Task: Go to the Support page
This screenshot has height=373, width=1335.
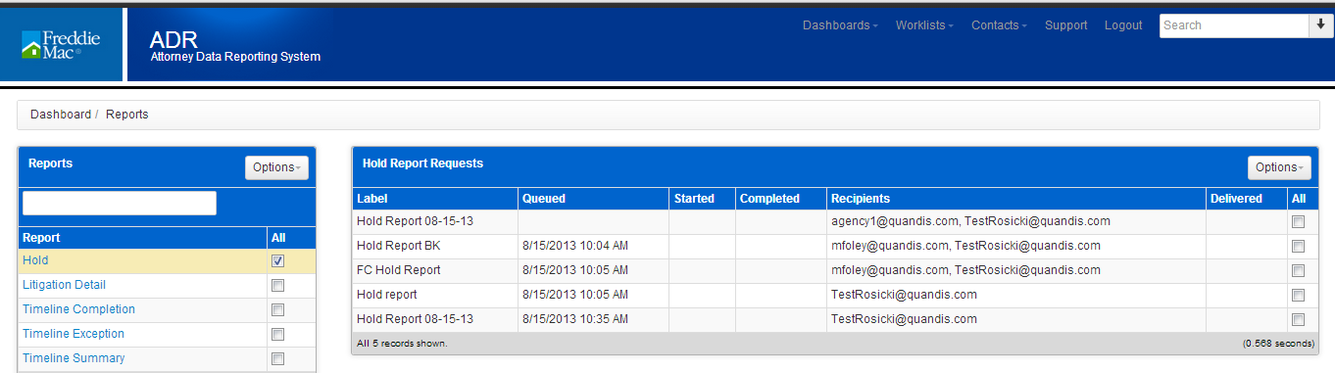Action: (x=1065, y=25)
